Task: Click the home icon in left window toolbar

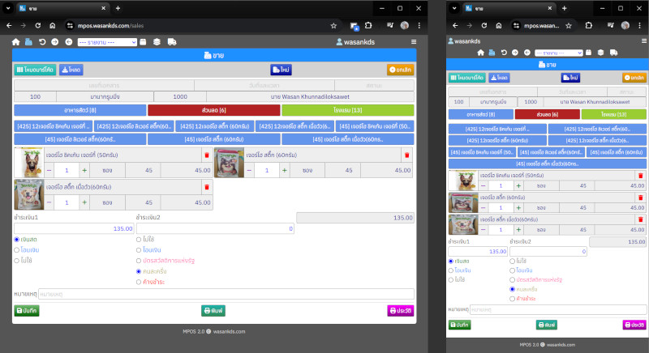Action: pos(15,41)
